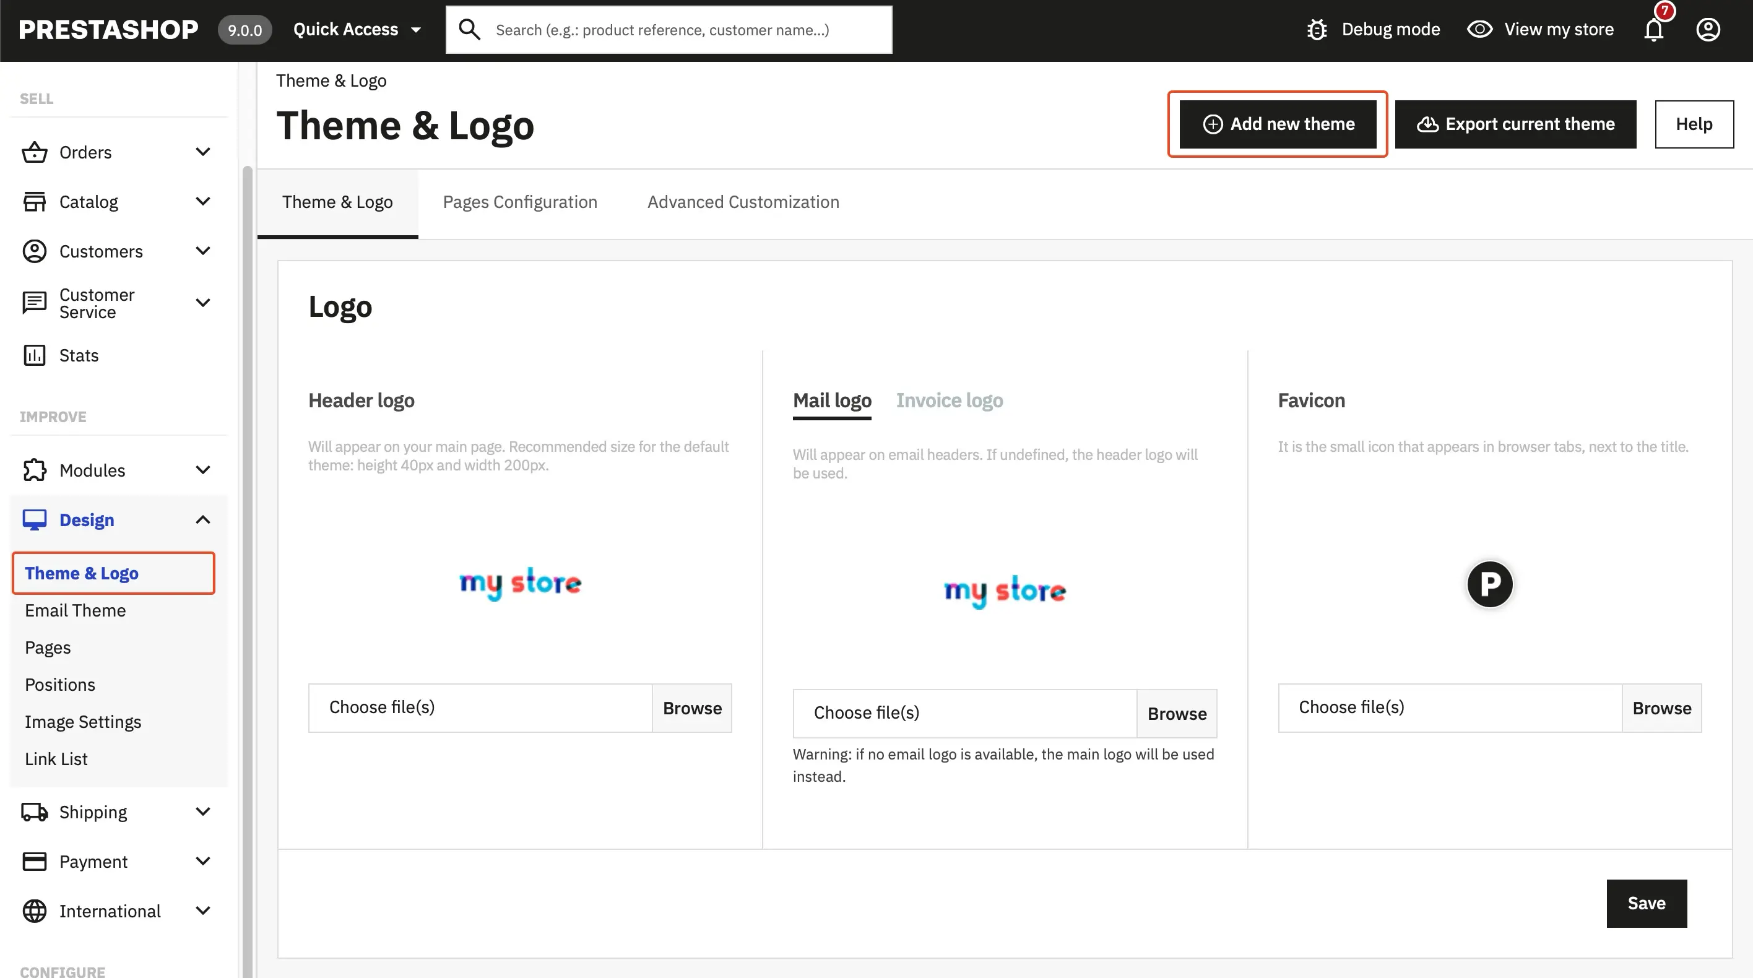Select the Theme & Logo tab
Screen dimensions: 1753x978
[337, 202]
